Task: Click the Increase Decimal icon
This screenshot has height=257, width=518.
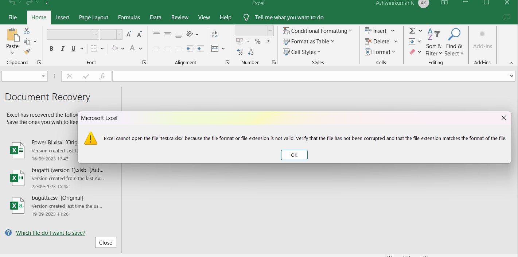Action: coord(240,52)
